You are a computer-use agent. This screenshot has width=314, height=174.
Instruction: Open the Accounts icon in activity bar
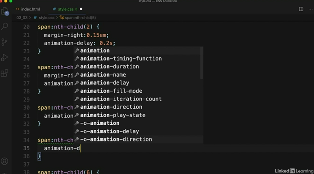5,161
